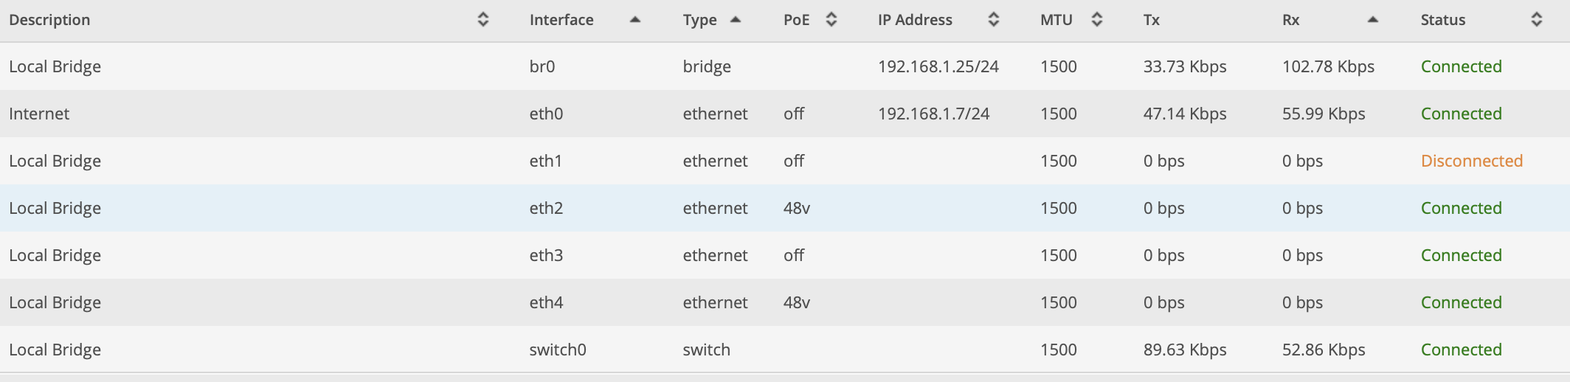Image resolution: width=1570 pixels, height=382 pixels.
Task: Click the Interface column sort arrow
Action: coord(634,20)
